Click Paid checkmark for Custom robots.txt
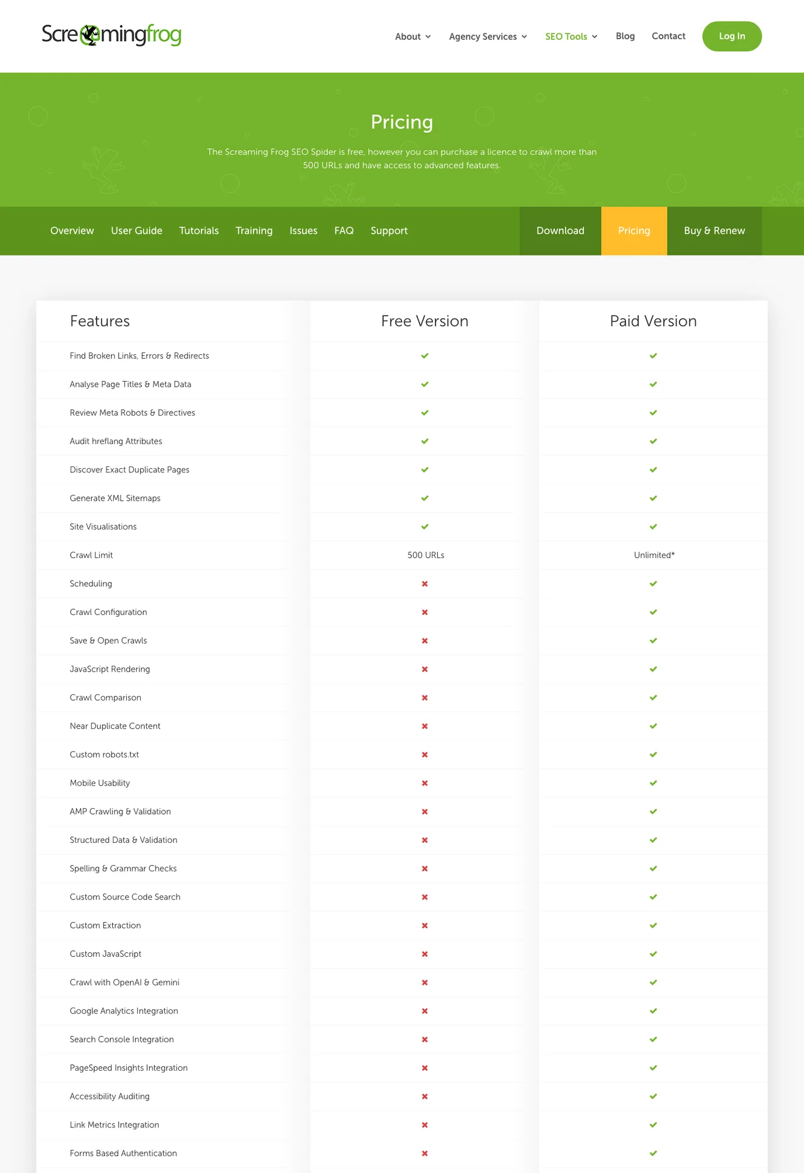 click(x=653, y=755)
